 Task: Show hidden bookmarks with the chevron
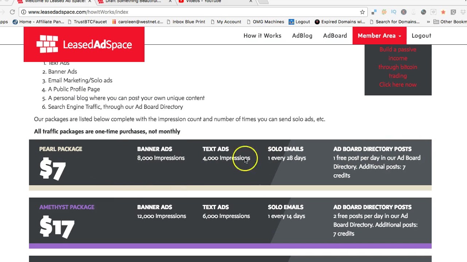428,22
